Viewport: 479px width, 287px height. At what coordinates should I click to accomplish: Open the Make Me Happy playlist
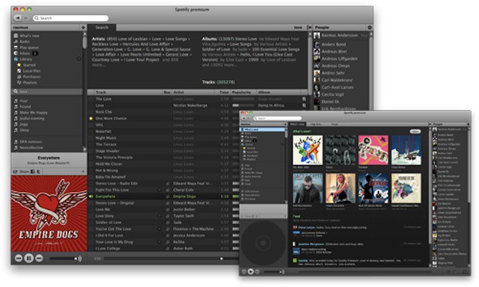click(33, 113)
